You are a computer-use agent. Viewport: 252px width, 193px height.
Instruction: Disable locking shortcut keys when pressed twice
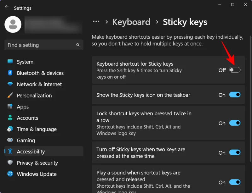click(x=235, y=123)
